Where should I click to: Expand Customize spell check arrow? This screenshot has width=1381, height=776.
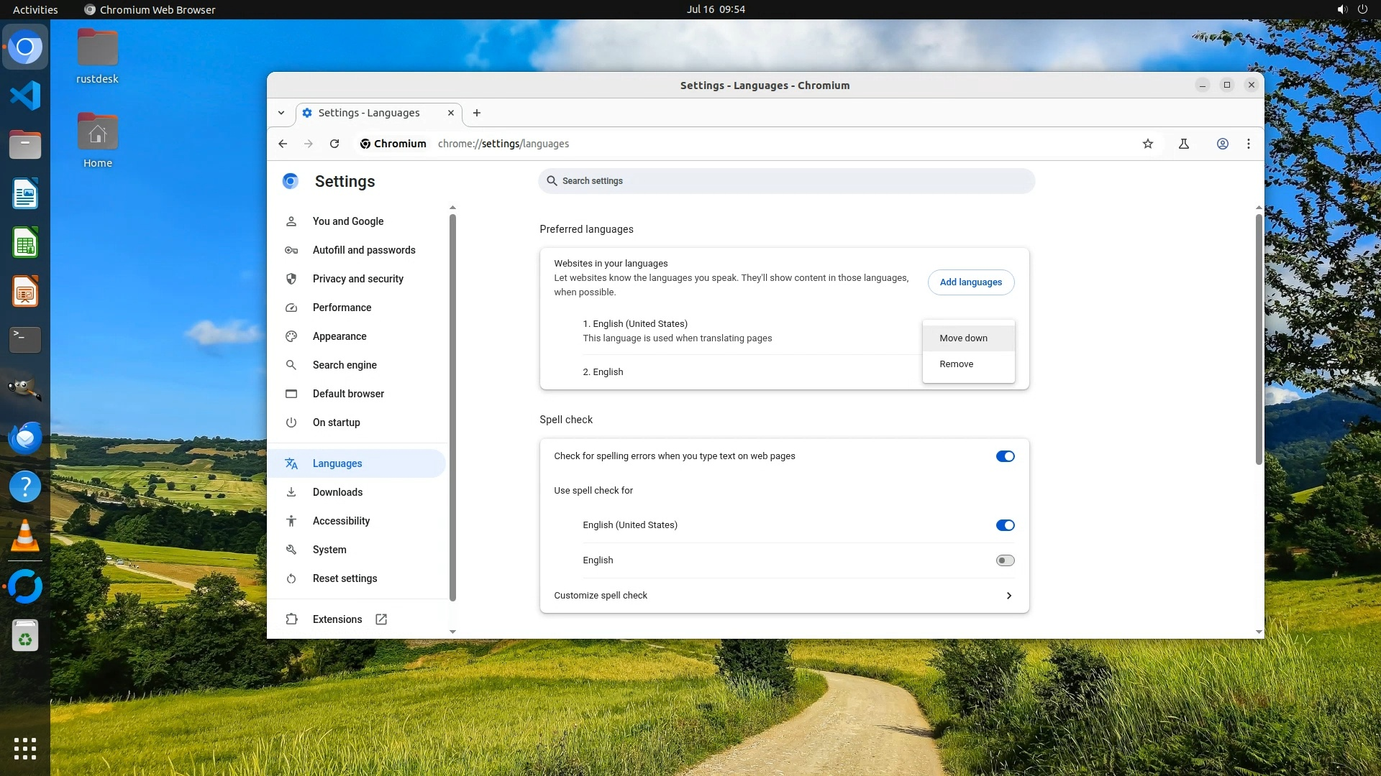point(1008,596)
